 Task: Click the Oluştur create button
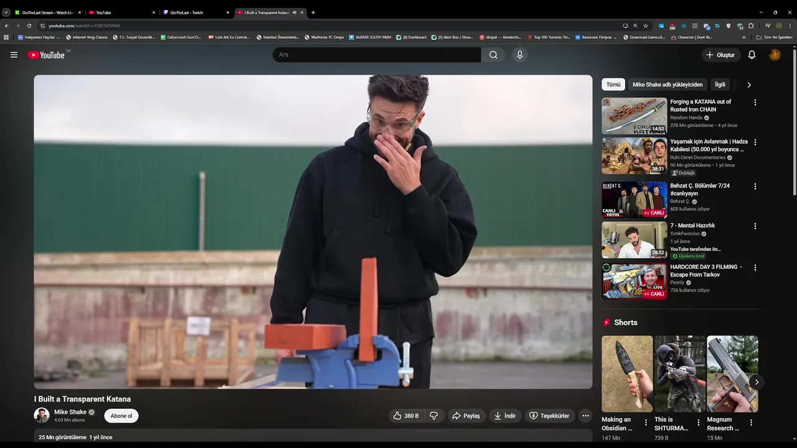click(721, 55)
